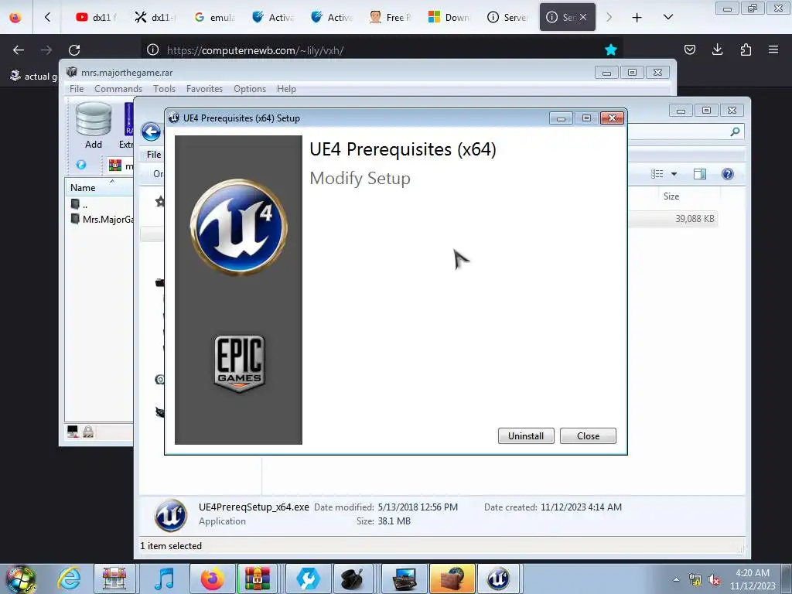Screen dimensions: 792x594
Task: Switch to the Google 'emula' tab
Action: pos(214,17)
